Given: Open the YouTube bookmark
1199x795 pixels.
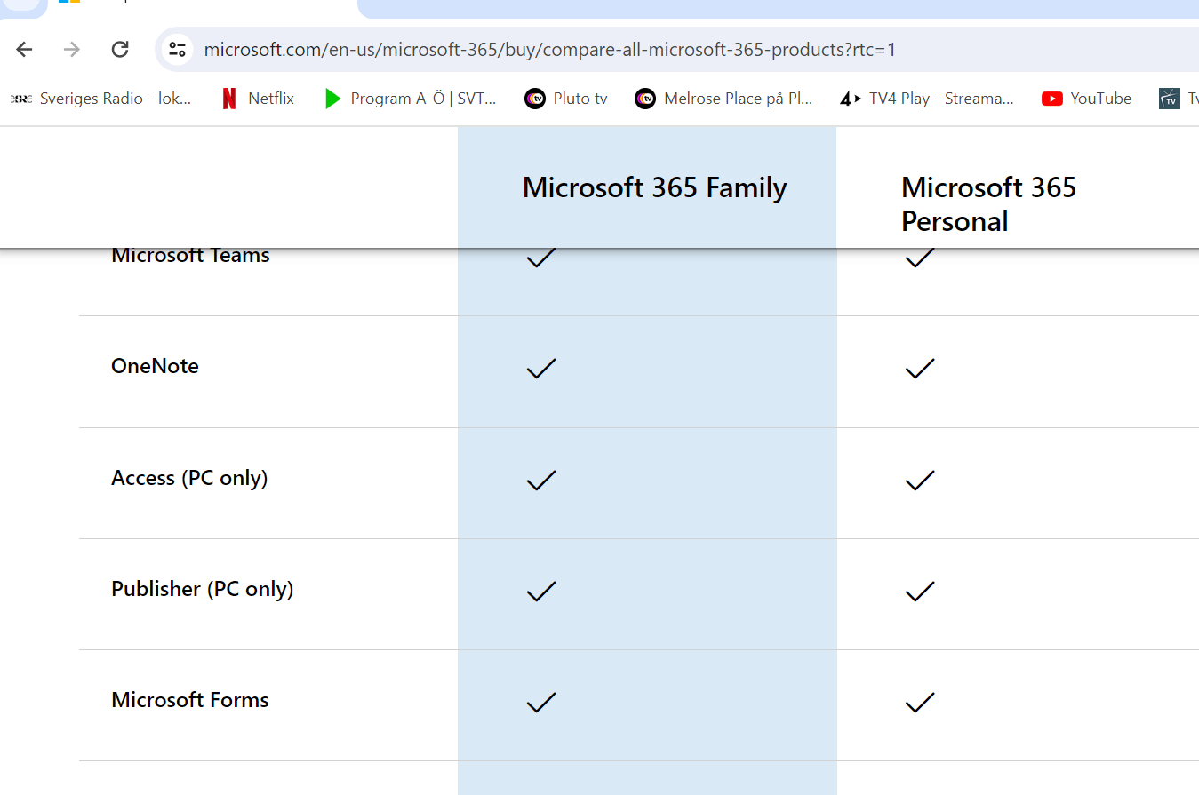Looking at the screenshot, I should [1086, 99].
